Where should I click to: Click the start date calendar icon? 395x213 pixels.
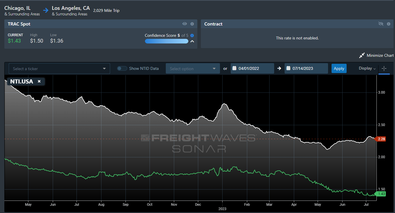point(234,68)
